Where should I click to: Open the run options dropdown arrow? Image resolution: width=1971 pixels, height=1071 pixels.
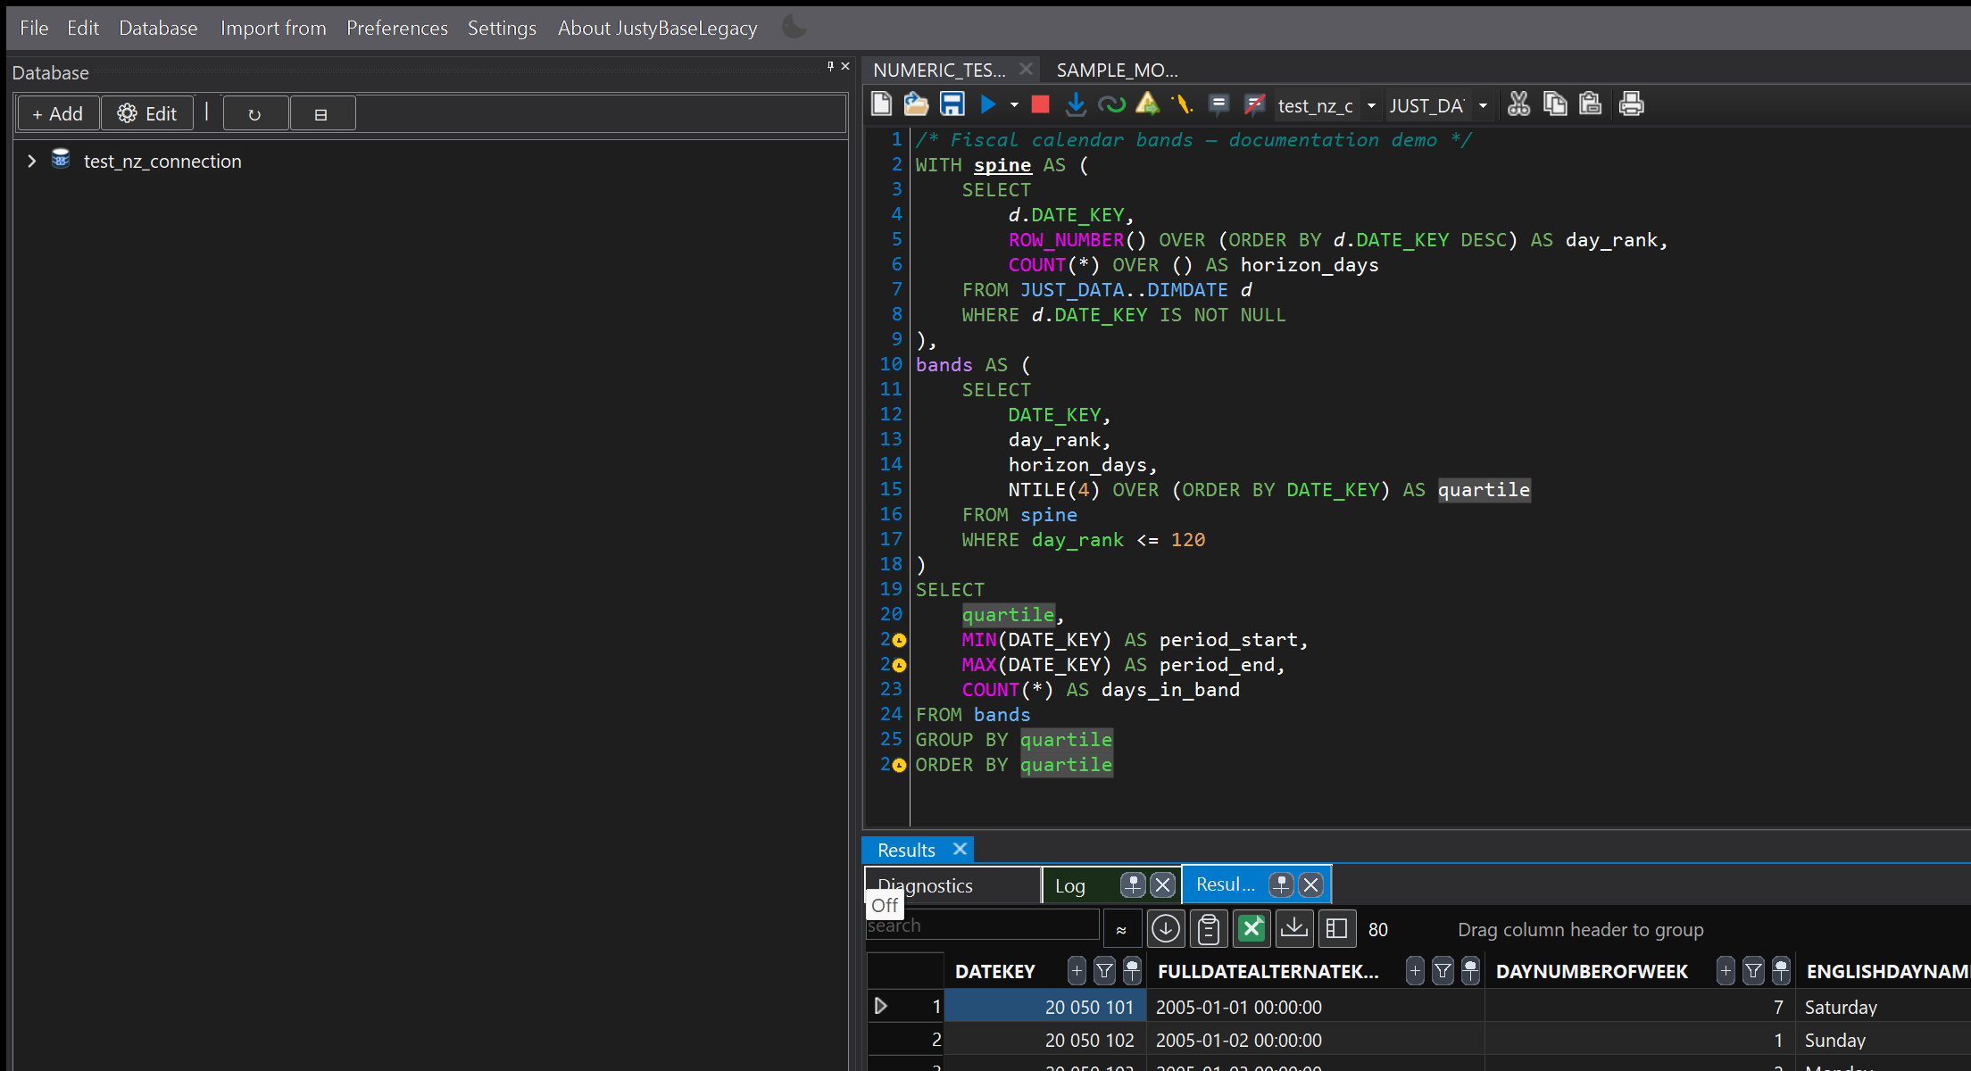pyautogui.click(x=1014, y=105)
